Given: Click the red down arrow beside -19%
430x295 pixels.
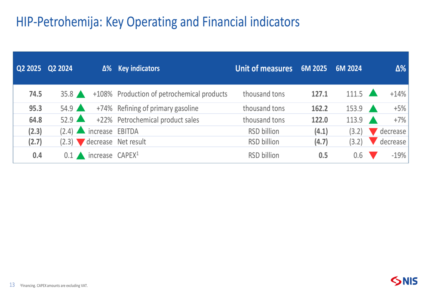Looking at the screenshot, I should click(x=373, y=155).
